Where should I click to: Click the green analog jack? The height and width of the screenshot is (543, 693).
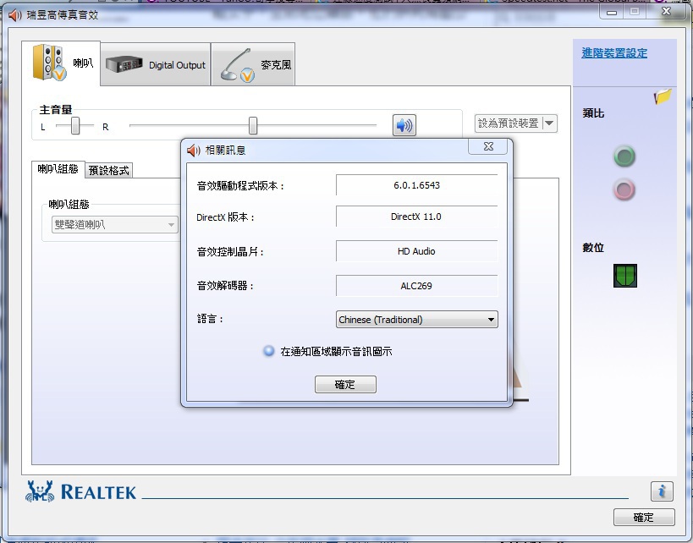point(624,156)
